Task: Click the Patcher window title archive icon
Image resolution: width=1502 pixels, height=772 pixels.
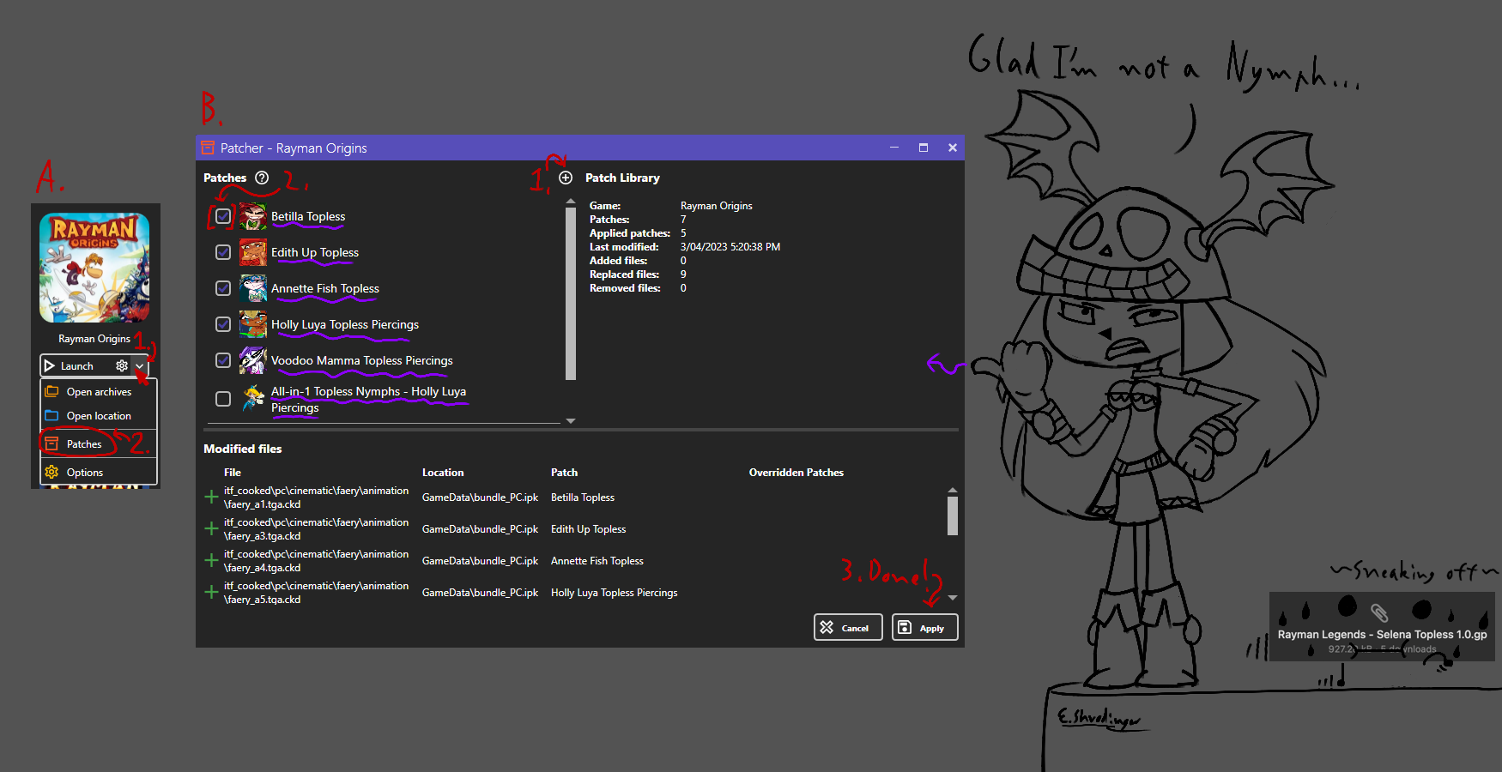Action: pyautogui.click(x=208, y=148)
